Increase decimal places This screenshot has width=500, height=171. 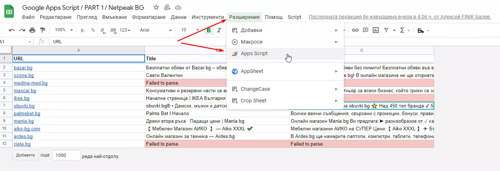point(113,30)
